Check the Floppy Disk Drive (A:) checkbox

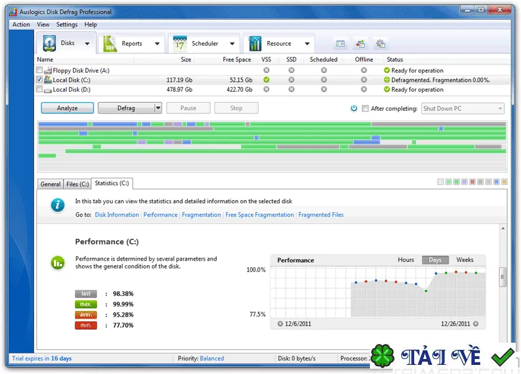coord(39,70)
